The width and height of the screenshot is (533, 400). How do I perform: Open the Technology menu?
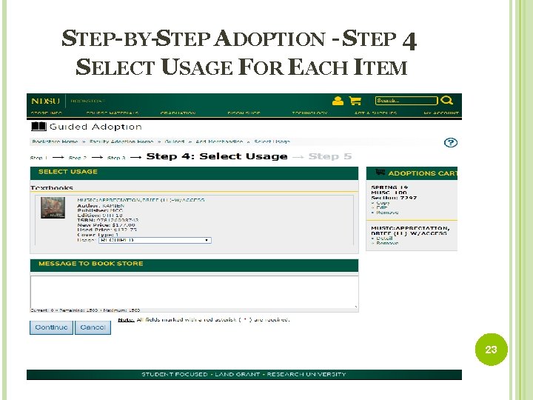(x=309, y=113)
